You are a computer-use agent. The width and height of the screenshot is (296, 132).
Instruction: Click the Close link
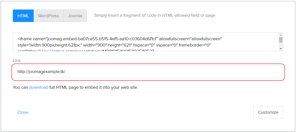[x=23, y=112]
